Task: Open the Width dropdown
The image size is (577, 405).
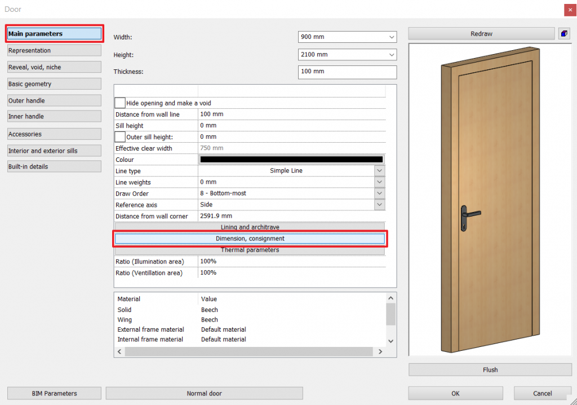Action: [392, 37]
